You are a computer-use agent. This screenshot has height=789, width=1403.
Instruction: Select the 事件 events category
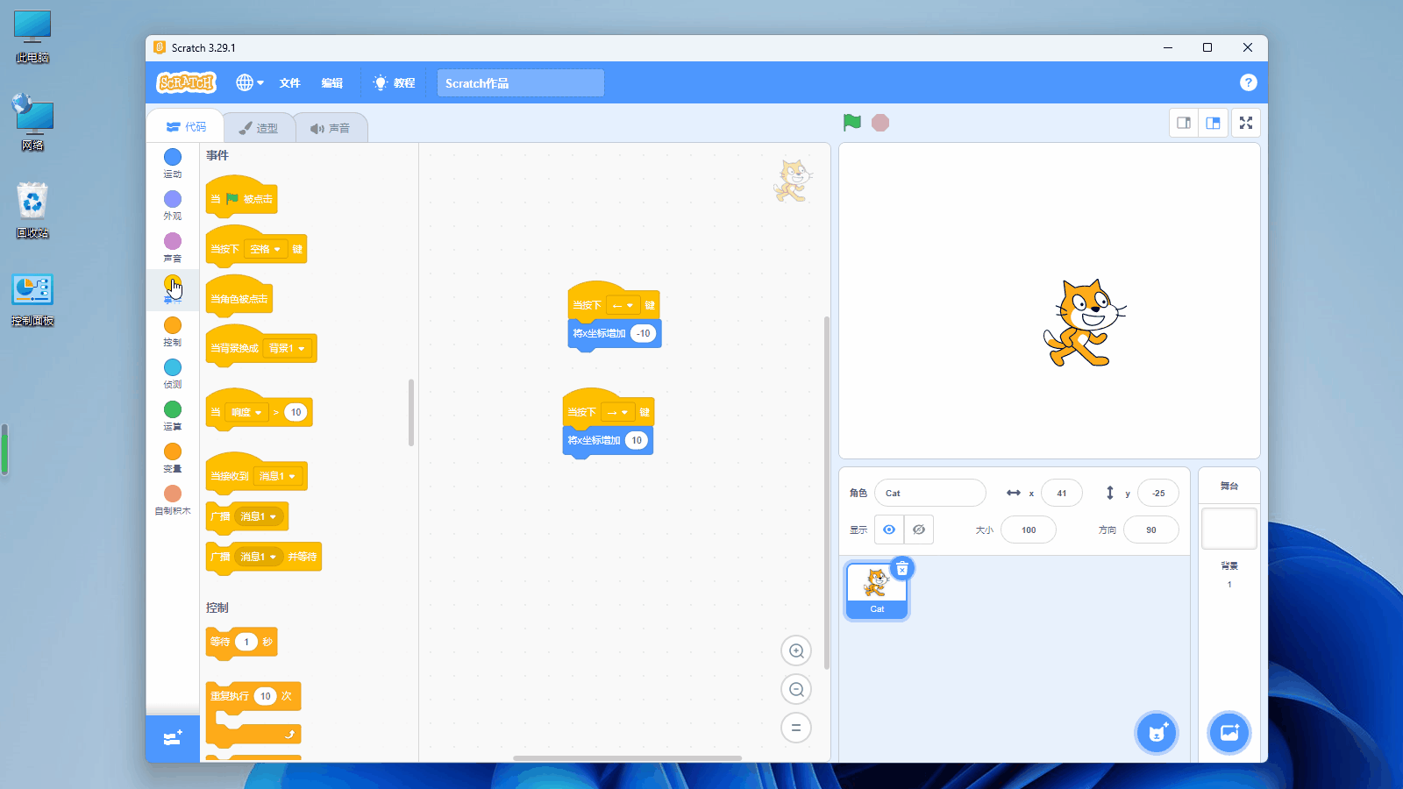(x=173, y=289)
